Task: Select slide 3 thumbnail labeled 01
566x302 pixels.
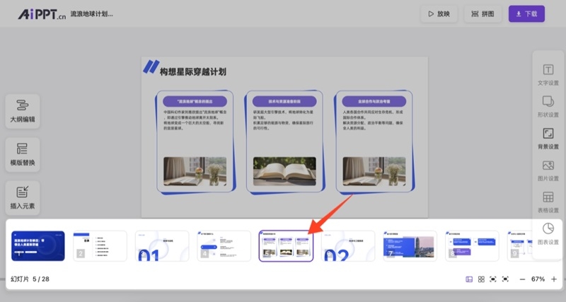Action: point(162,246)
